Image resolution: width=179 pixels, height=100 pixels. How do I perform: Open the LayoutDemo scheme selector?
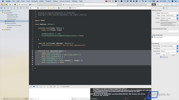(x=23, y=4)
